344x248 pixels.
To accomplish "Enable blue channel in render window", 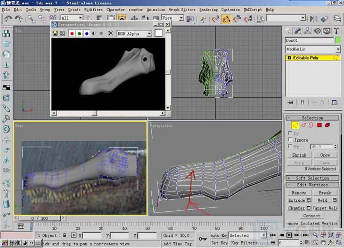I will pyautogui.click(x=87, y=33).
